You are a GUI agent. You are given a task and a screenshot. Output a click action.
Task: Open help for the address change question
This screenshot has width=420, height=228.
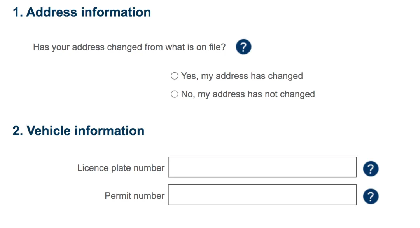point(243,47)
